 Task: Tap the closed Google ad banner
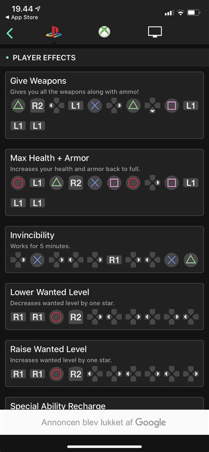coord(104,422)
